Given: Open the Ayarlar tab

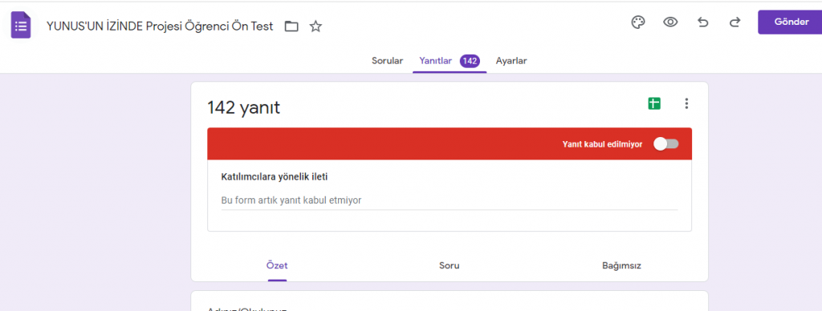Looking at the screenshot, I should point(511,61).
